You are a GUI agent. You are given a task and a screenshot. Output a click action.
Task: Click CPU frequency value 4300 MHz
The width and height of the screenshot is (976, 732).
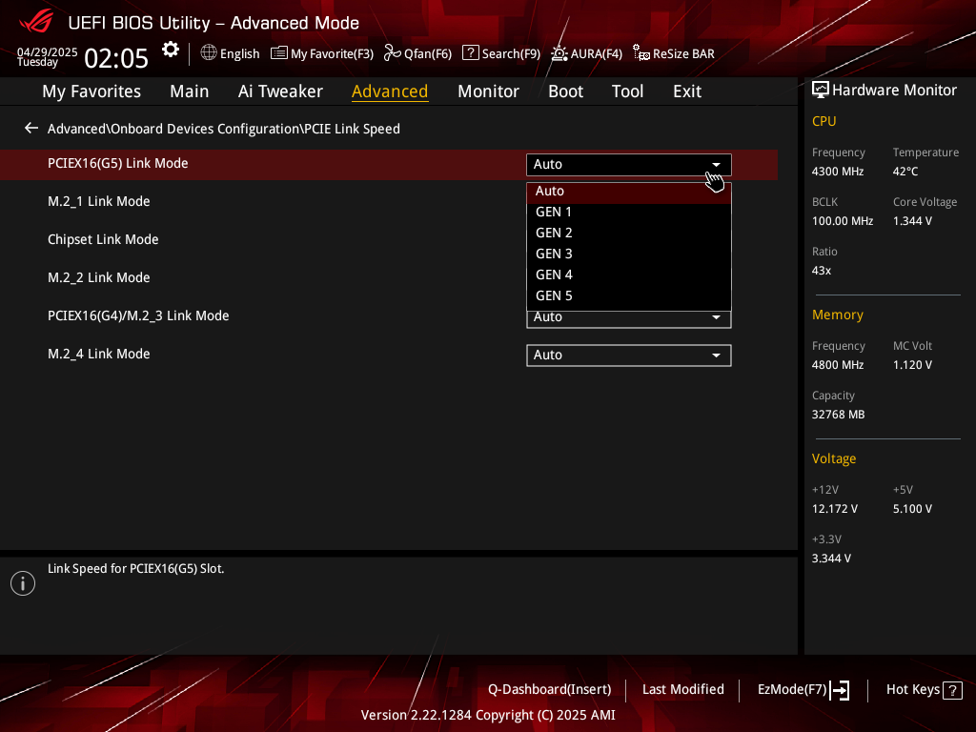coord(837,172)
